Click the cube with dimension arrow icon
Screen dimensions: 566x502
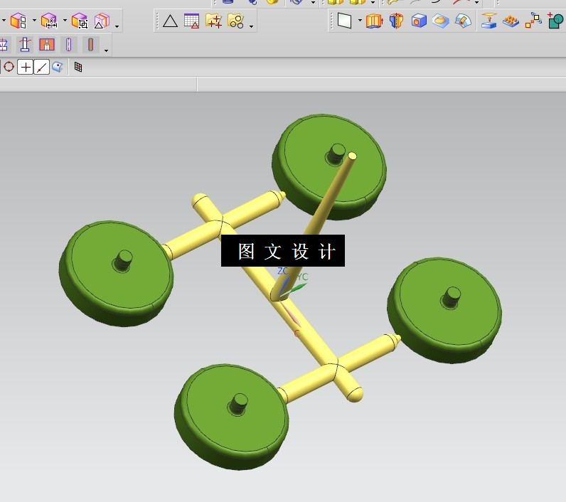tap(49, 21)
